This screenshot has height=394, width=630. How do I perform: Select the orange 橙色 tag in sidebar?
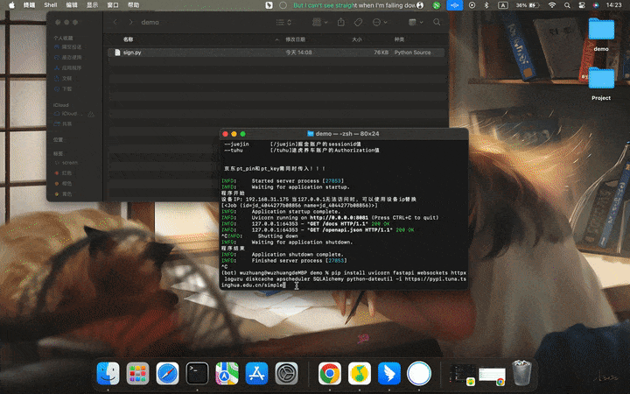pos(63,183)
